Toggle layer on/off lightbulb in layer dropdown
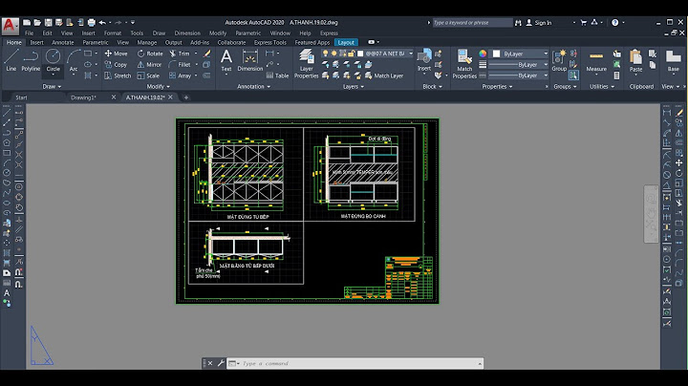The width and height of the screenshot is (688, 386). [x=325, y=54]
